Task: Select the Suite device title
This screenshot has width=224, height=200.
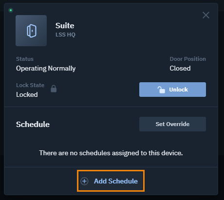Action: pyautogui.click(x=65, y=26)
